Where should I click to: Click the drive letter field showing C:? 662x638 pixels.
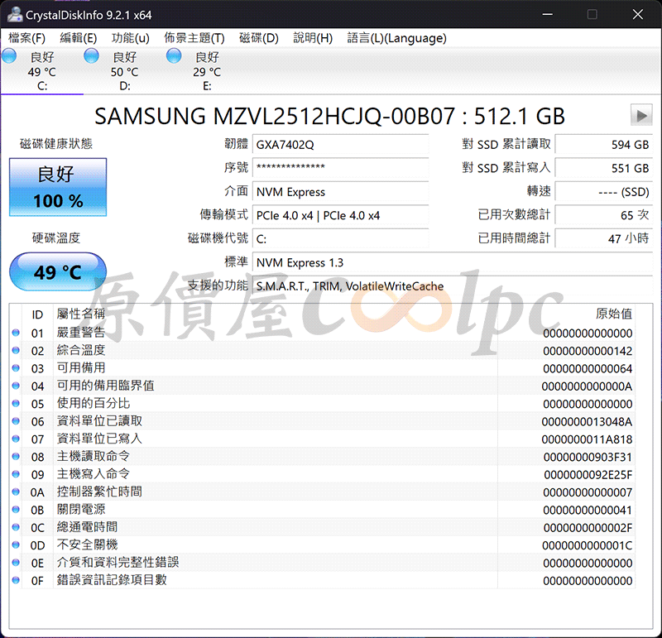(340, 239)
